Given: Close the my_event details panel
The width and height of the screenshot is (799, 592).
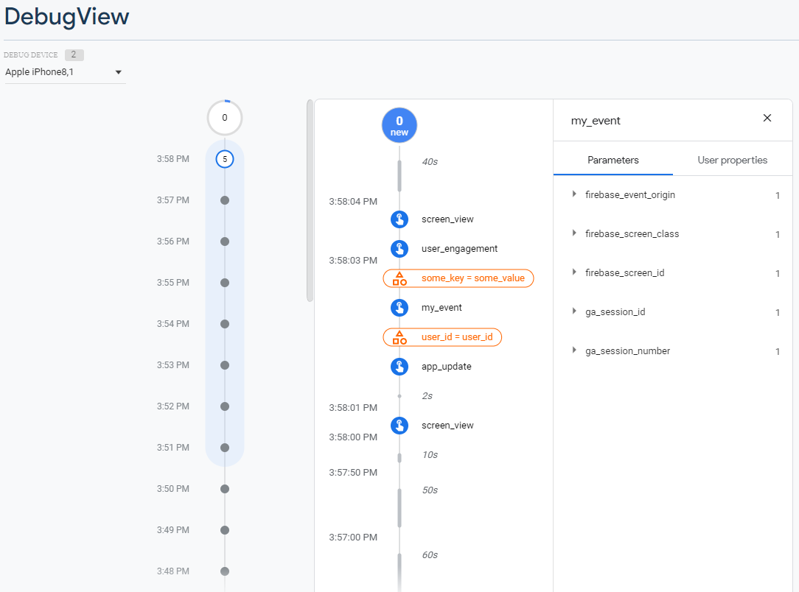Looking at the screenshot, I should (x=767, y=118).
